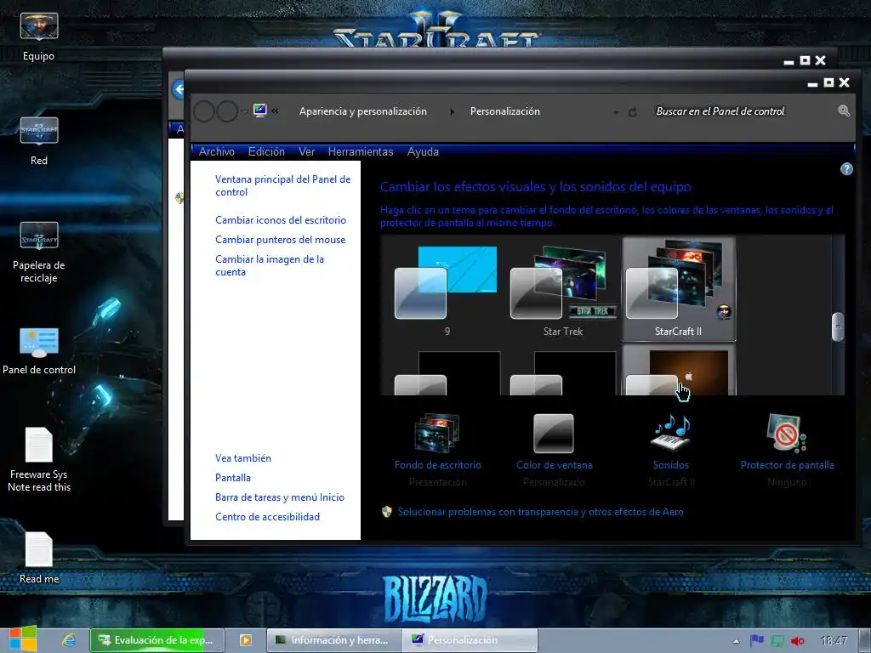Open Centro de accesibilidad link
This screenshot has width=871, height=653.
(x=267, y=516)
